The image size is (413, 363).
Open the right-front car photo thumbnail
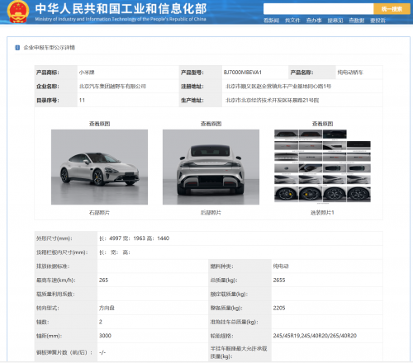click(x=99, y=167)
